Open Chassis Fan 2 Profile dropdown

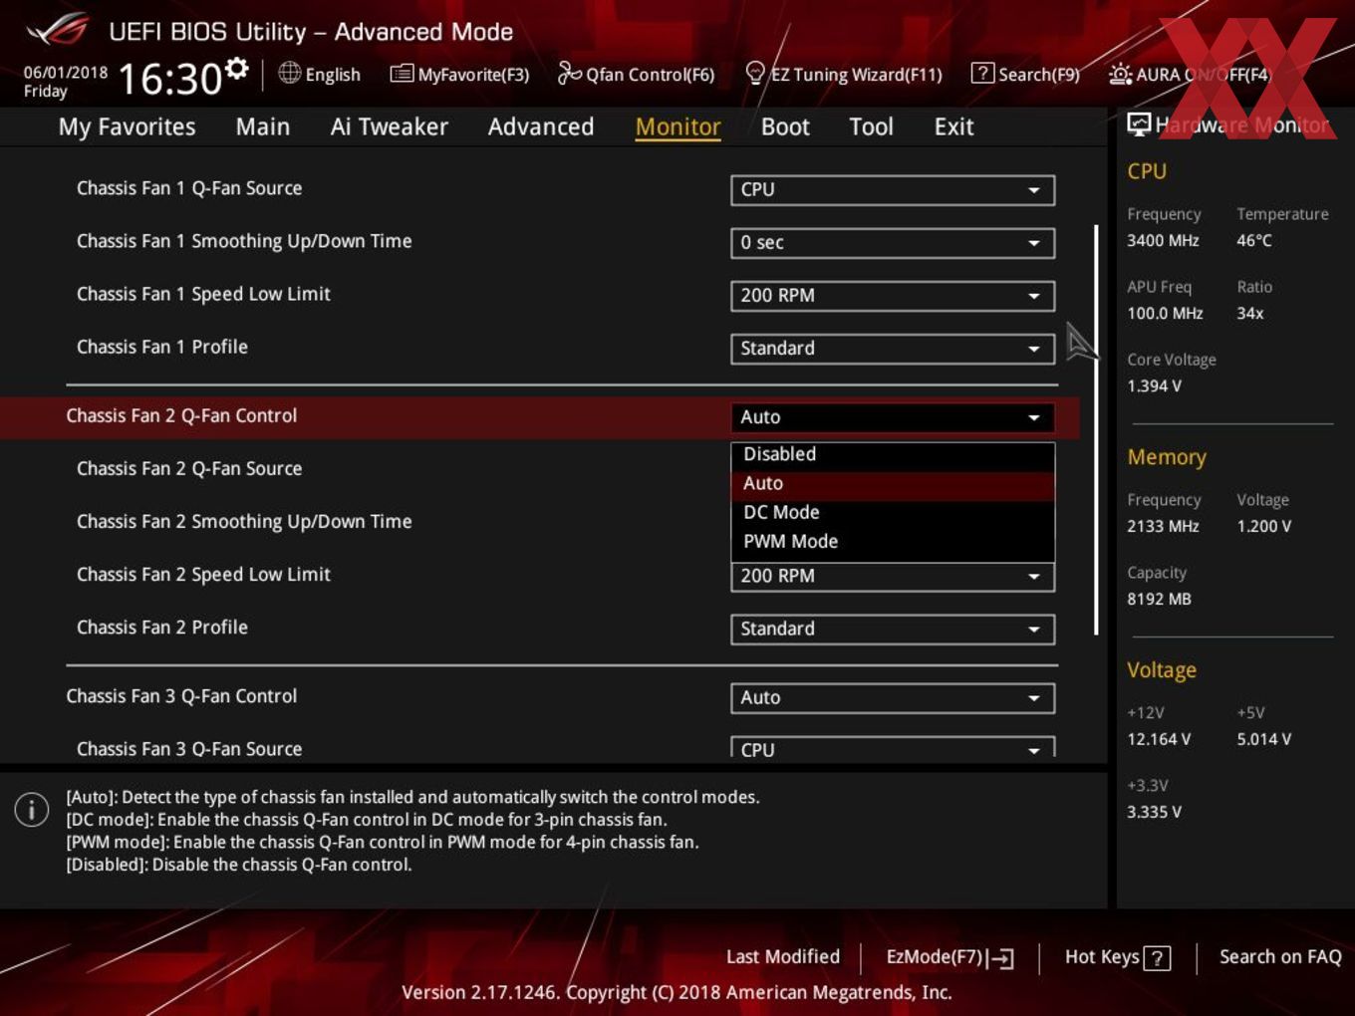(893, 629)
